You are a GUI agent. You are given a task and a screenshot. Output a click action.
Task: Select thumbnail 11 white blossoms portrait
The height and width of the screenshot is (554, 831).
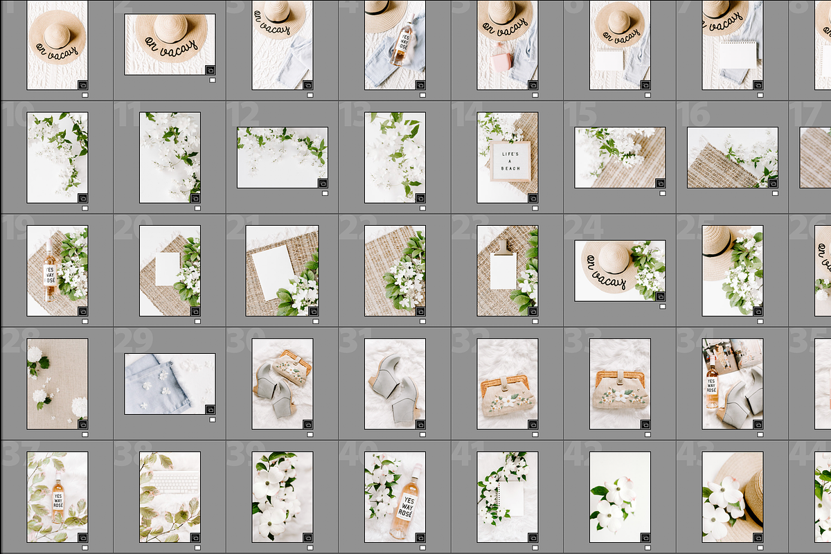coord(170,158)
